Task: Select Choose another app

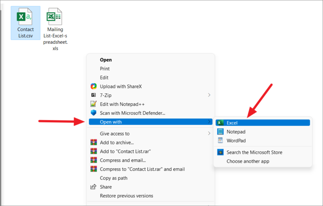Action: (x=263, y=161)
